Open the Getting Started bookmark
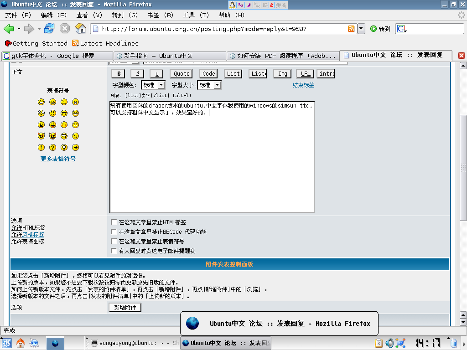Image resolution: width=467 pixels, height=350 pixels. click(36, 43)
